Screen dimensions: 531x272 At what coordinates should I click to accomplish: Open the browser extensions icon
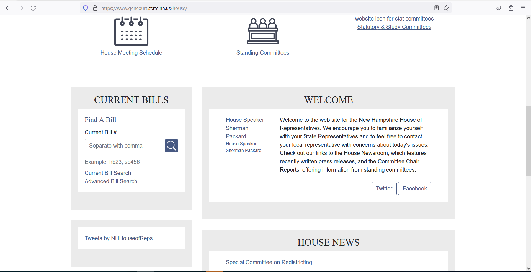pyautogui.click(x=511, y=8)
